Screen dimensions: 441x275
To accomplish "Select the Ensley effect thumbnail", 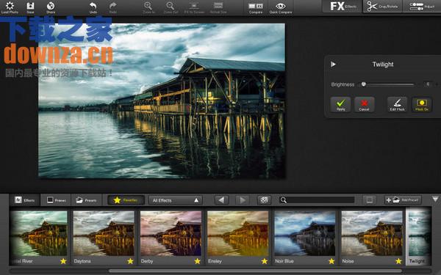I will pos(237,233).
